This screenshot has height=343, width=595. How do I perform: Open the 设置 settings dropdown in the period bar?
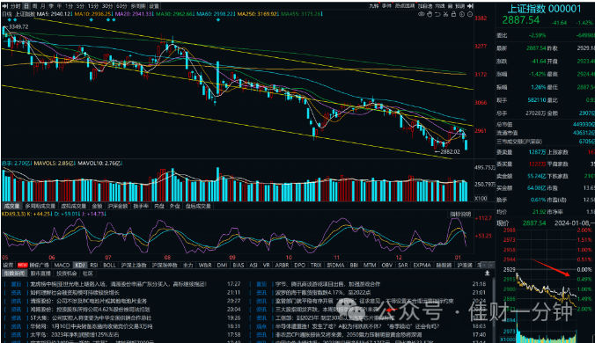click(x=154, y=6)
